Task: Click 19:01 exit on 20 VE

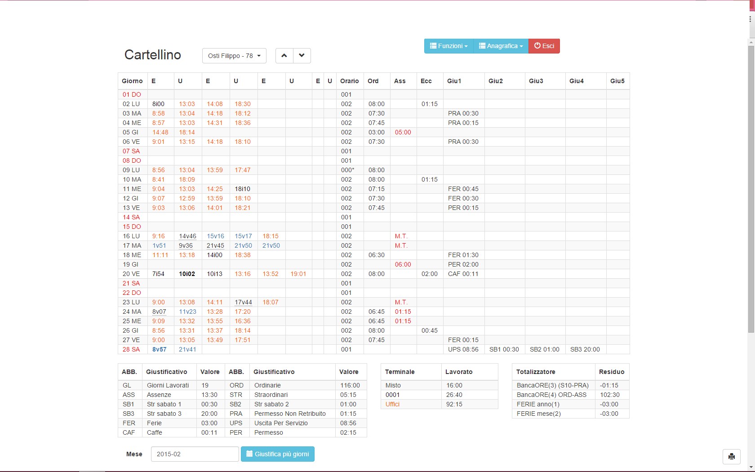Action: [298, 274]
